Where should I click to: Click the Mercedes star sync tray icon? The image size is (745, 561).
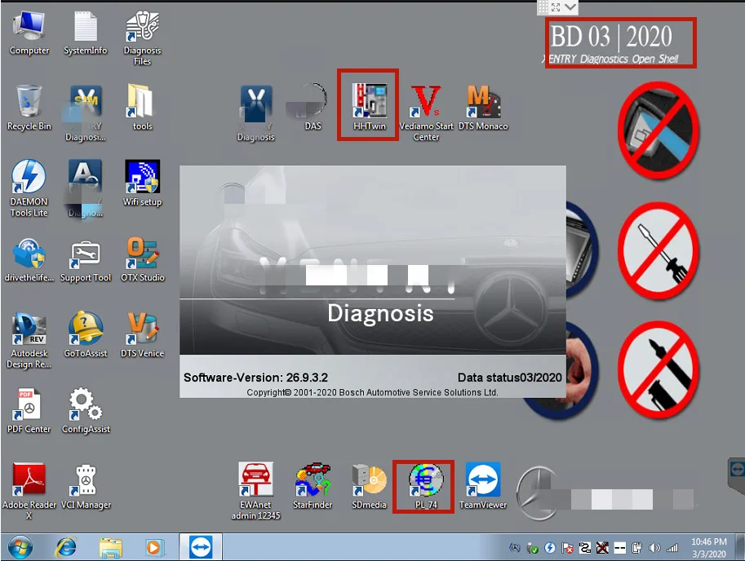tap(515, 548)
